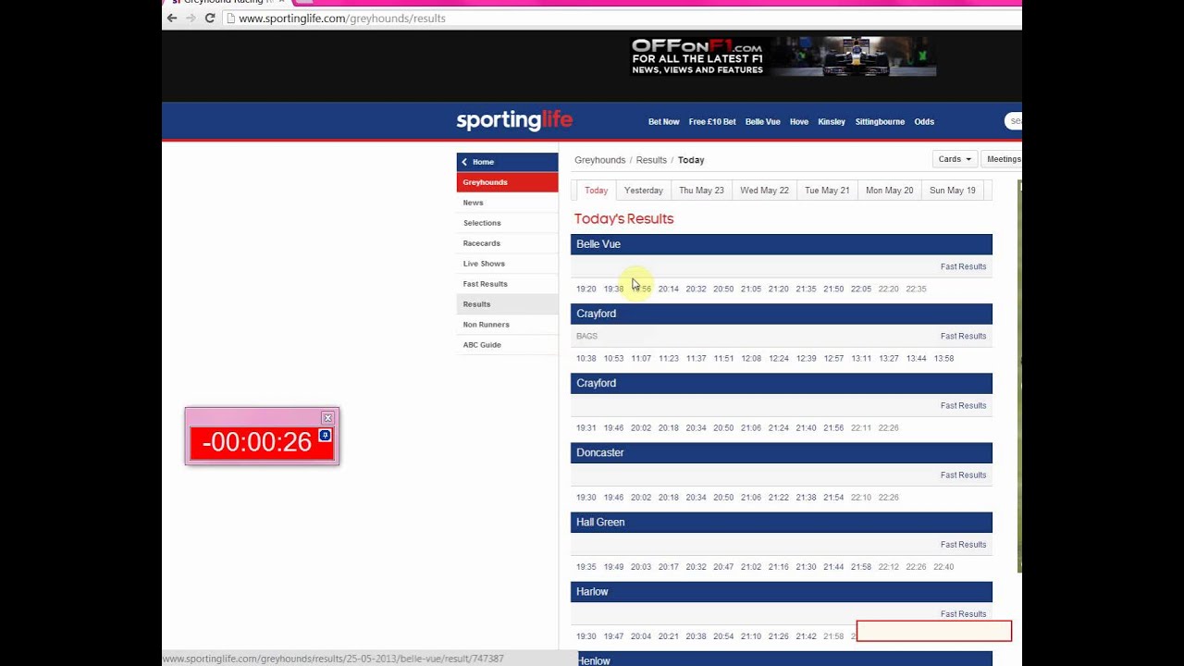Screen dimensions: 1184x666
Task: Click the page icon in the address bar
Action: click(x=231, y=18)
